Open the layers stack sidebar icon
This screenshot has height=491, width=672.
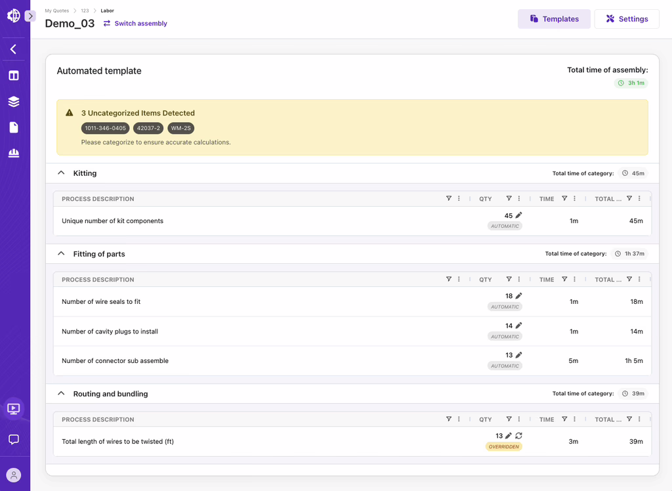(x=14, y=102)
